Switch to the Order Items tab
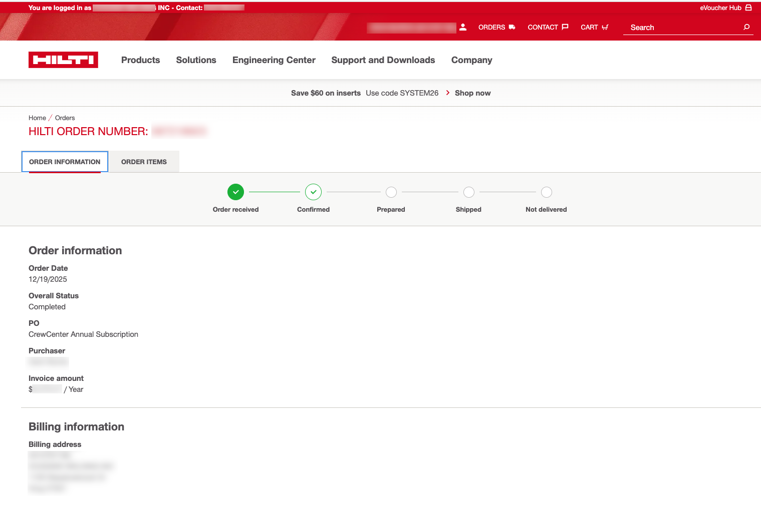 tap(144, 162)
